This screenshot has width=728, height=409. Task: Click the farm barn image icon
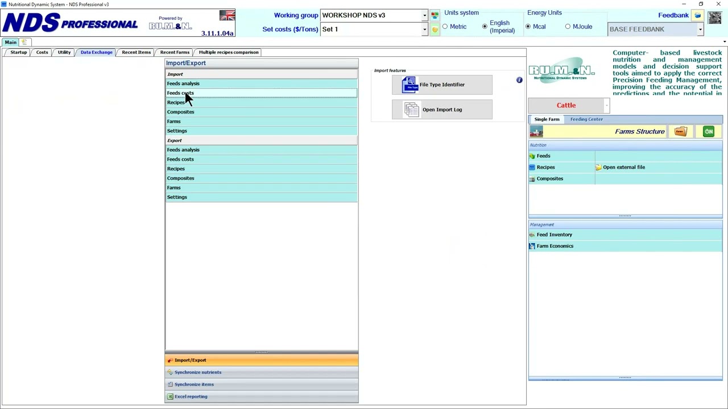[x=536, y=132]
